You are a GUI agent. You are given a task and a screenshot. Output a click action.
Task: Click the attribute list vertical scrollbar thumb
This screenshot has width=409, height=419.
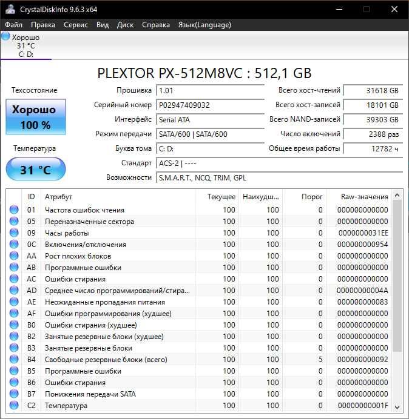397,276
